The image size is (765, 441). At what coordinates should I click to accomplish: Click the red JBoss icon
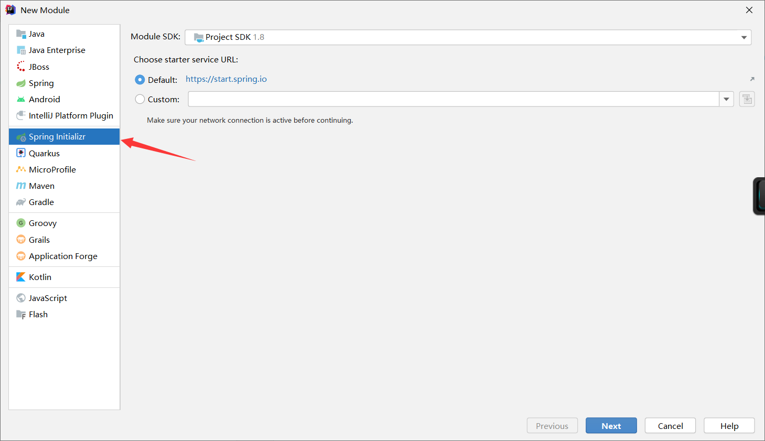point(21,67)
